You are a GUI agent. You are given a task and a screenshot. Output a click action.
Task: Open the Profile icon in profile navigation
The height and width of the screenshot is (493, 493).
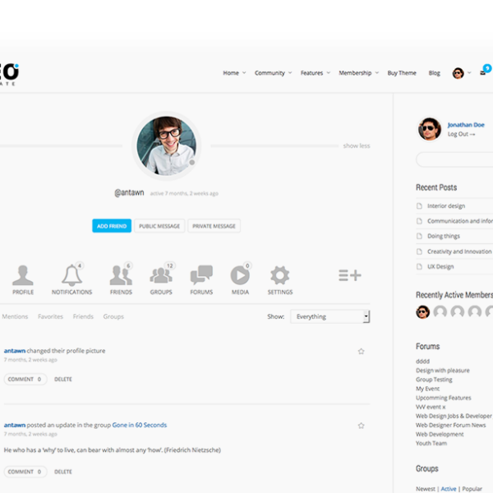point(23,276)
